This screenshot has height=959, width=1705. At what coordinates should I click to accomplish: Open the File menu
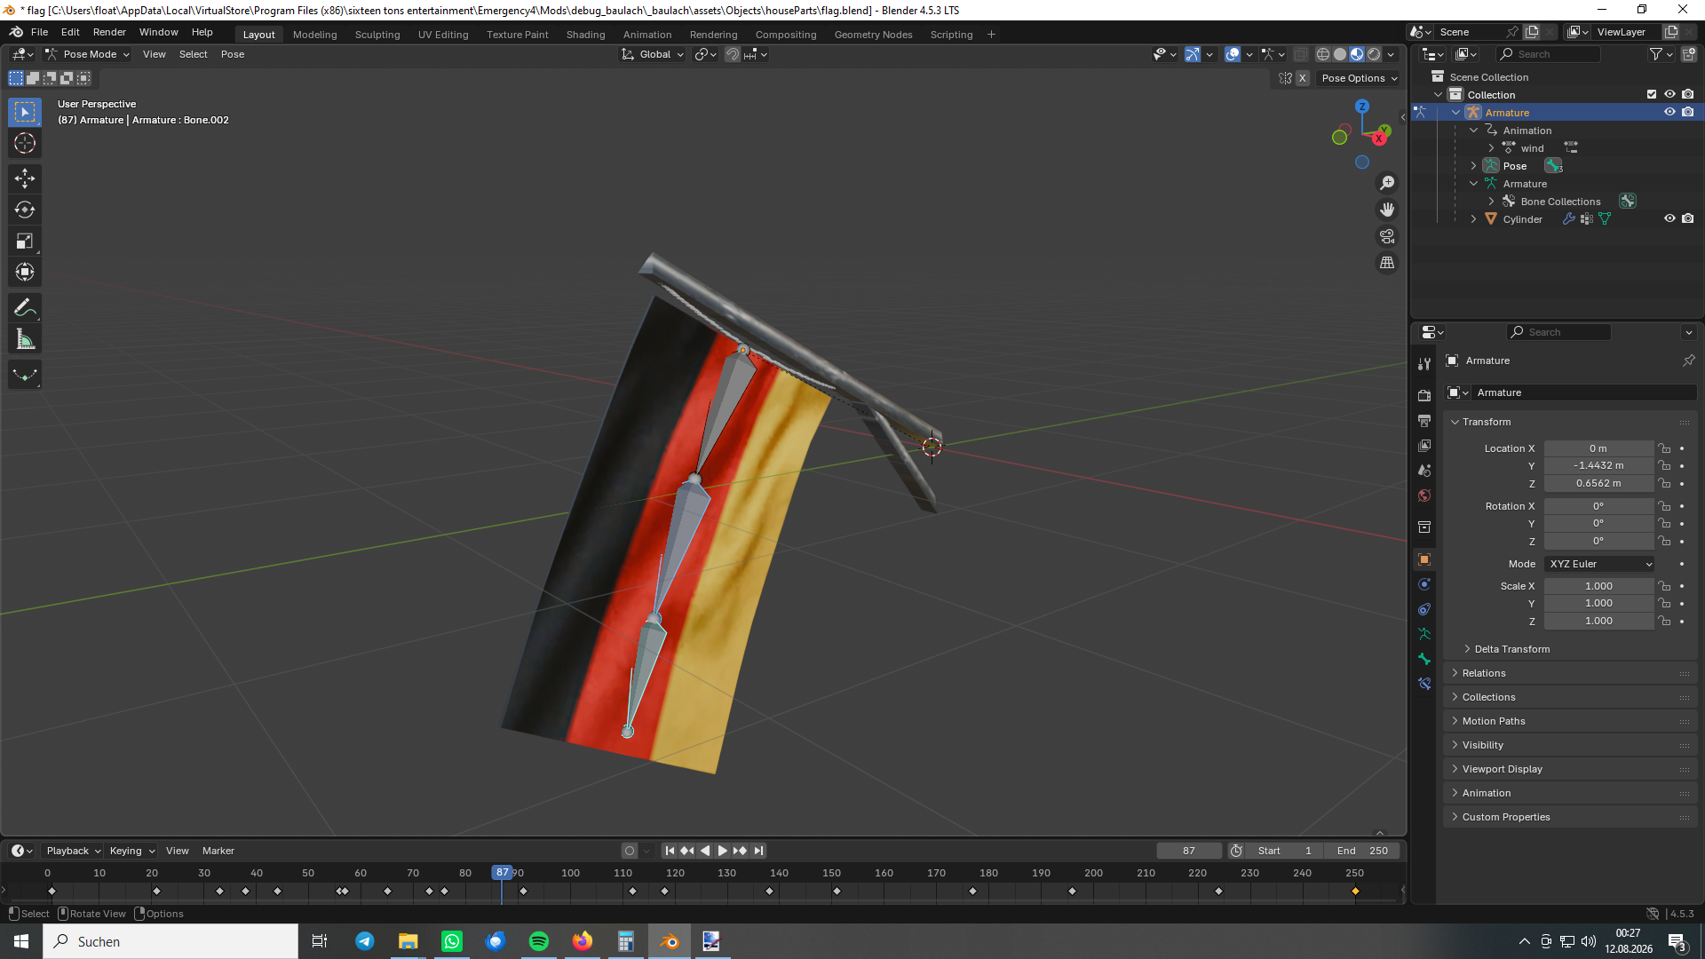pyautogui.click(x=39, y=32)
